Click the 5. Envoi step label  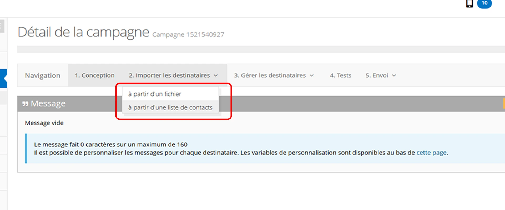(x=377, y=75)
